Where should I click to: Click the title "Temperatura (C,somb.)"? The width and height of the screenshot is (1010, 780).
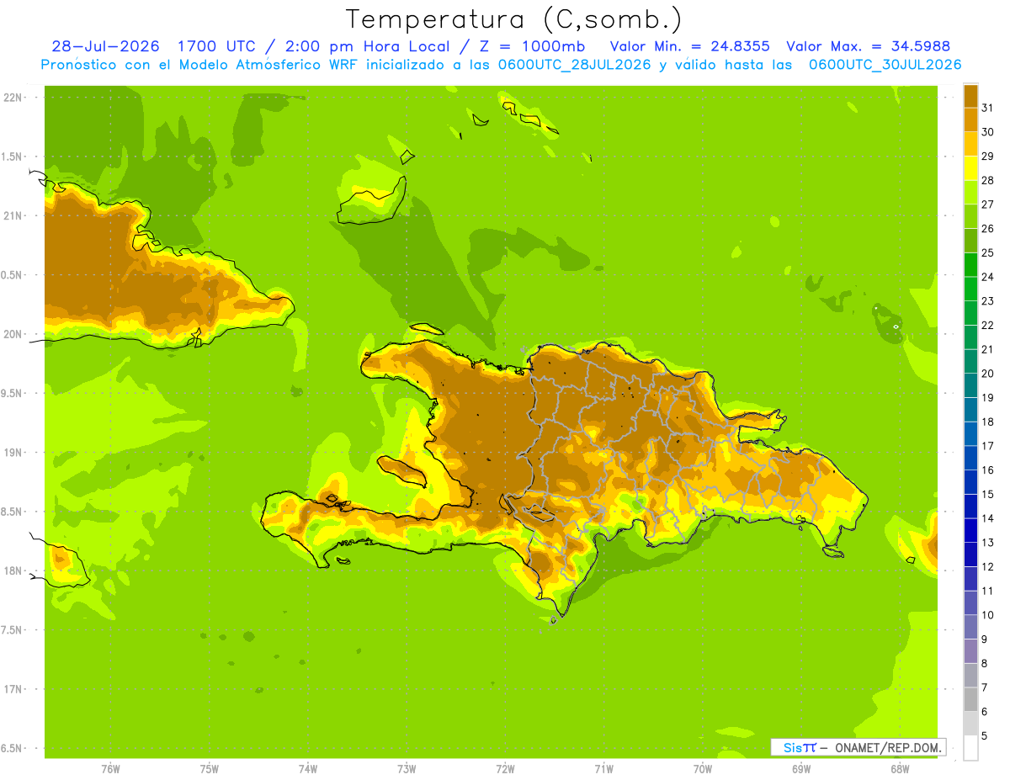click(513, 19)
